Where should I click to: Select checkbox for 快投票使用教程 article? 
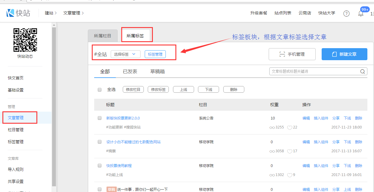tap(100, 166)
